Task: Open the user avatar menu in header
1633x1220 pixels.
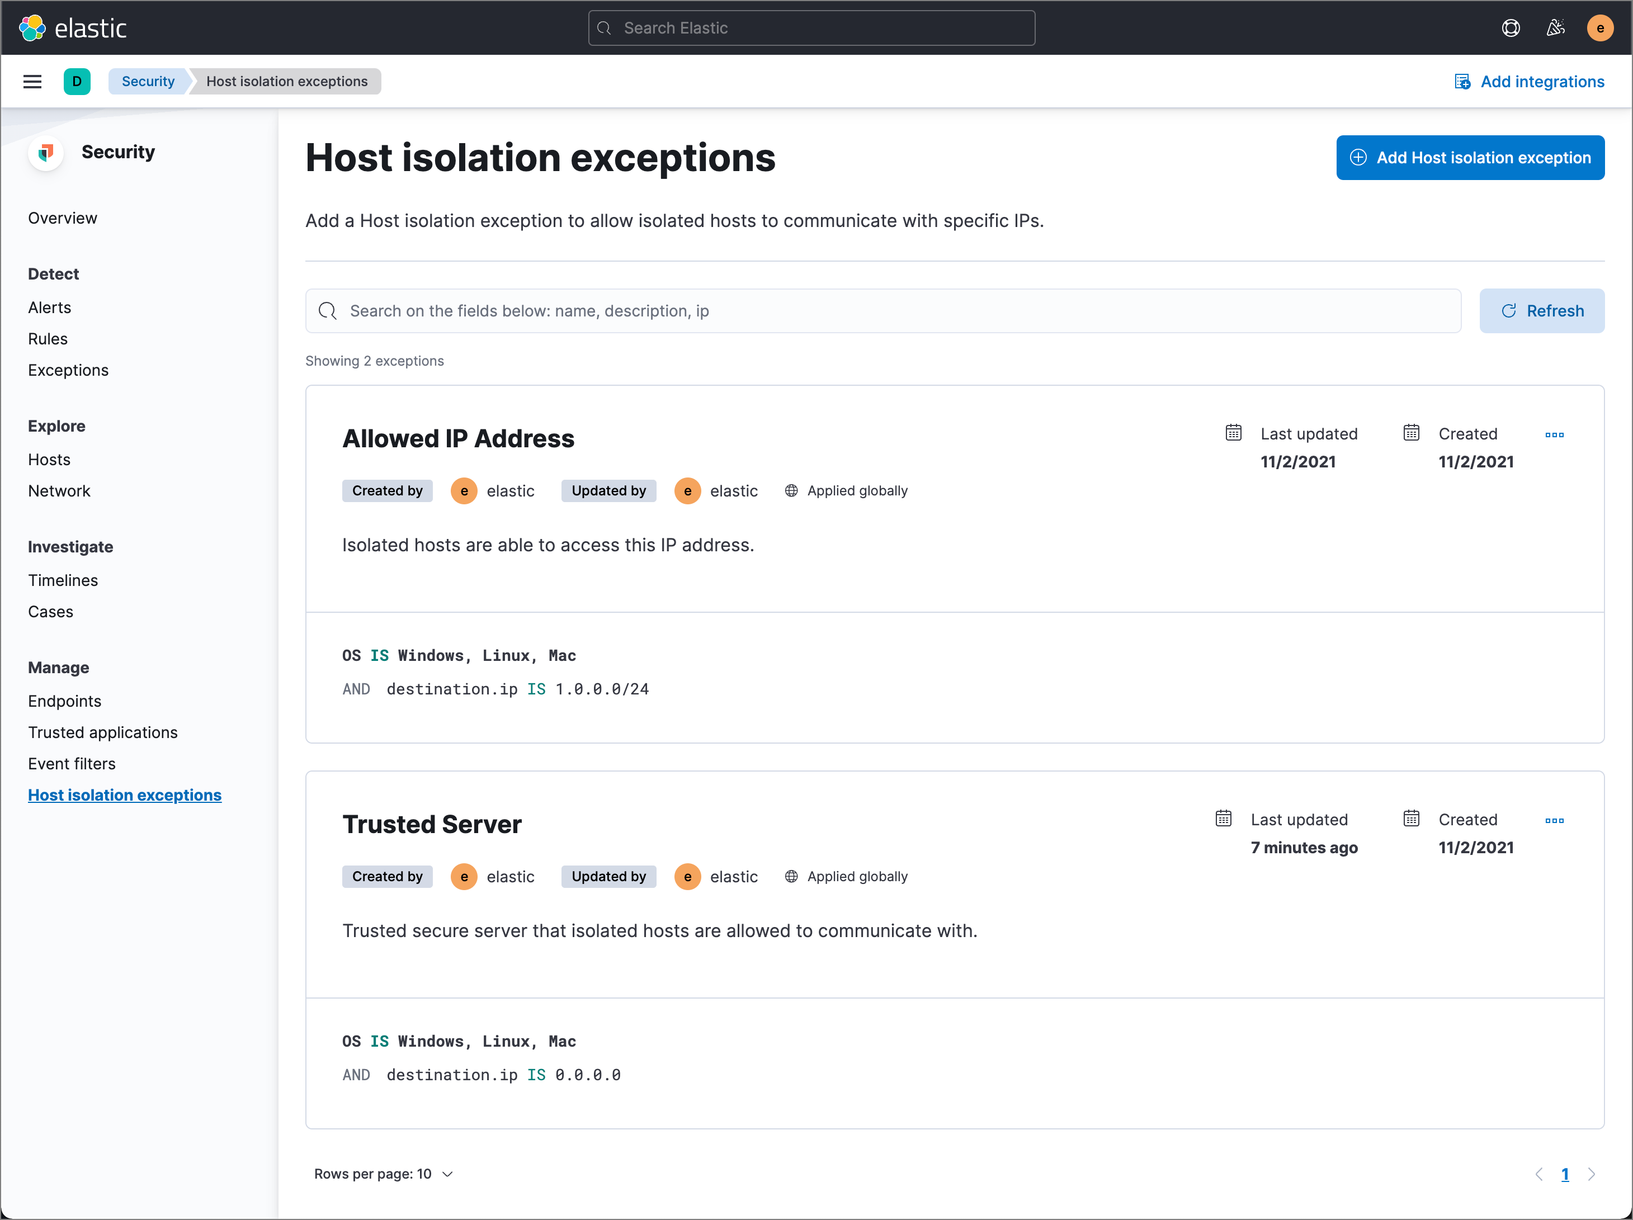Action: [1600, 28]
